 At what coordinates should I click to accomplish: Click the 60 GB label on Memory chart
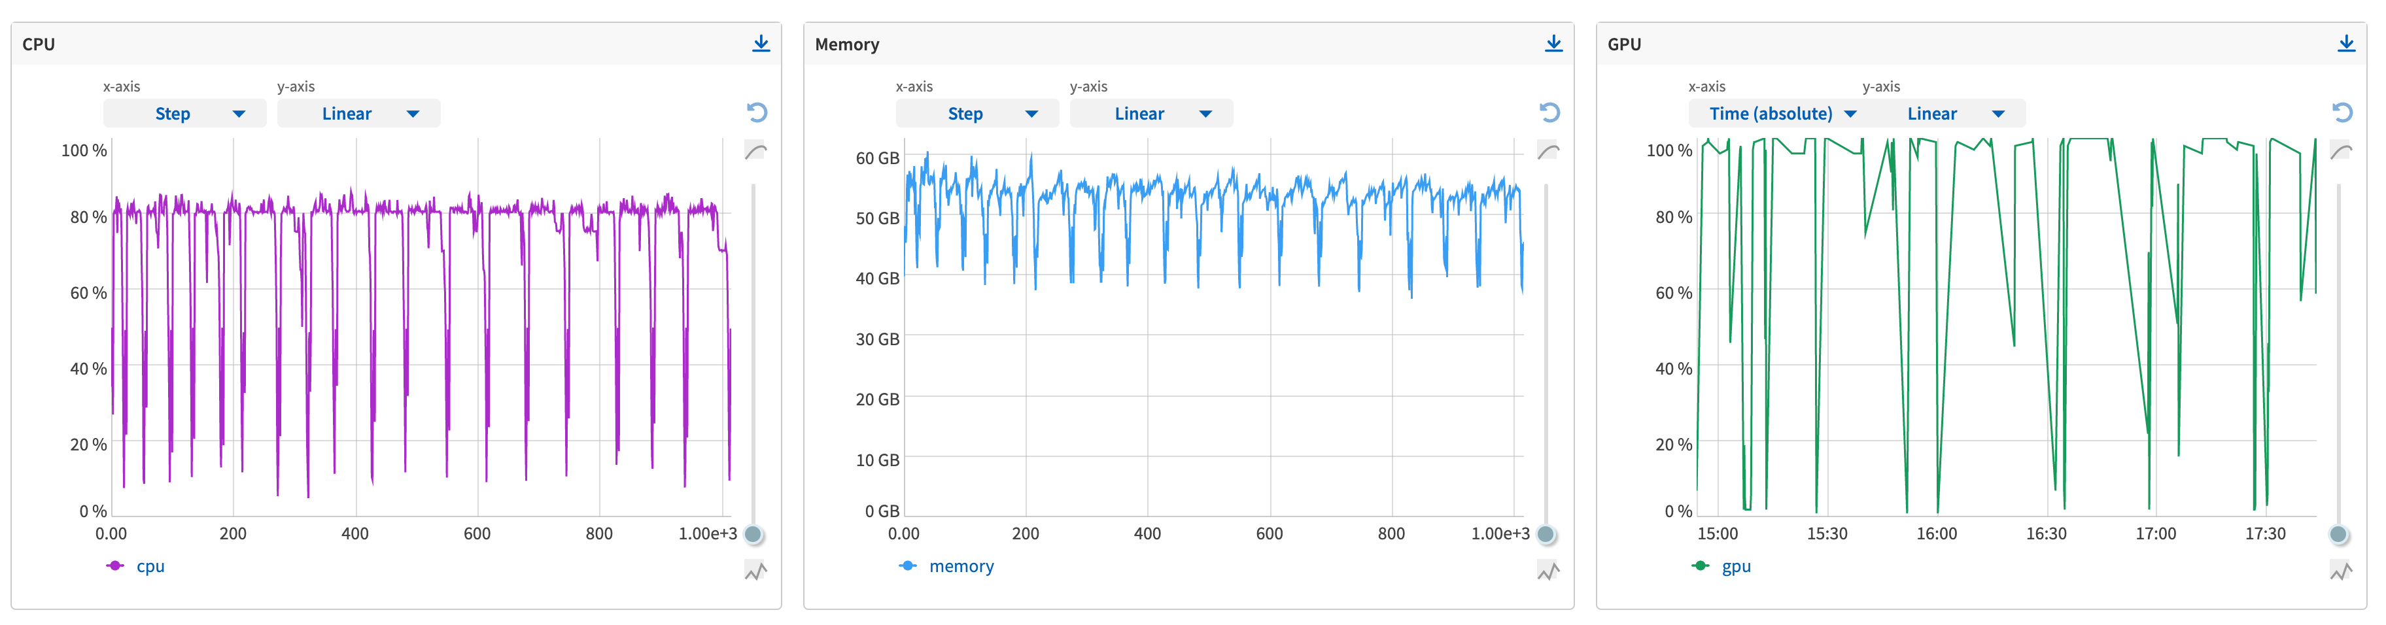coord(877,158)
